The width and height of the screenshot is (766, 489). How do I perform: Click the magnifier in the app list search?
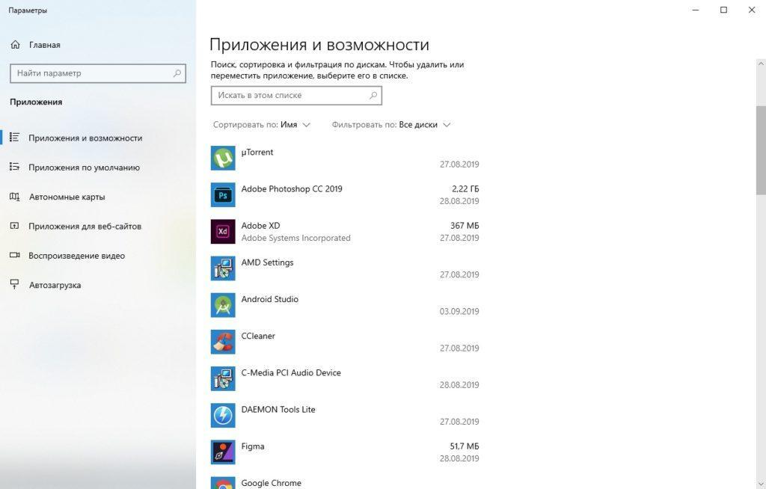pyautogui.click(x=373, y=95)
